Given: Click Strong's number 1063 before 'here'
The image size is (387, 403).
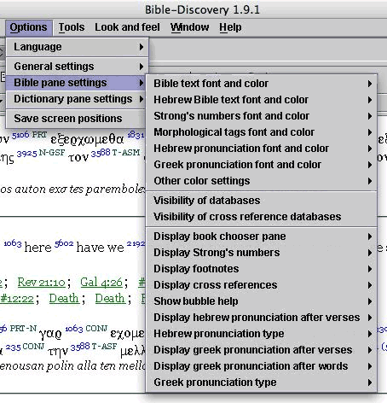Looking at the screenshot, I should 13,244.
